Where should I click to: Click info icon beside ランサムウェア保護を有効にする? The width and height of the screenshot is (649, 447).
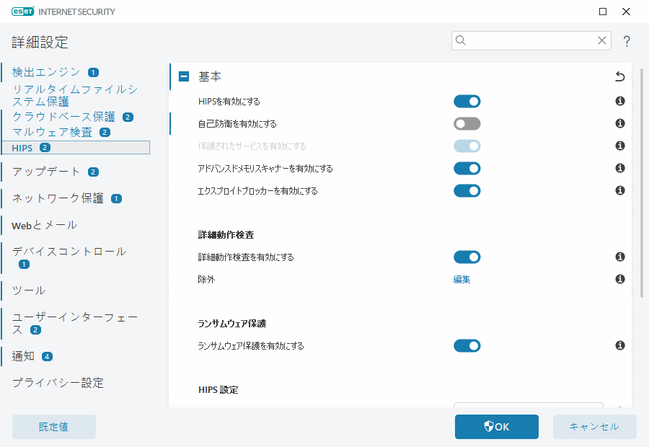[x=619, y=346]
